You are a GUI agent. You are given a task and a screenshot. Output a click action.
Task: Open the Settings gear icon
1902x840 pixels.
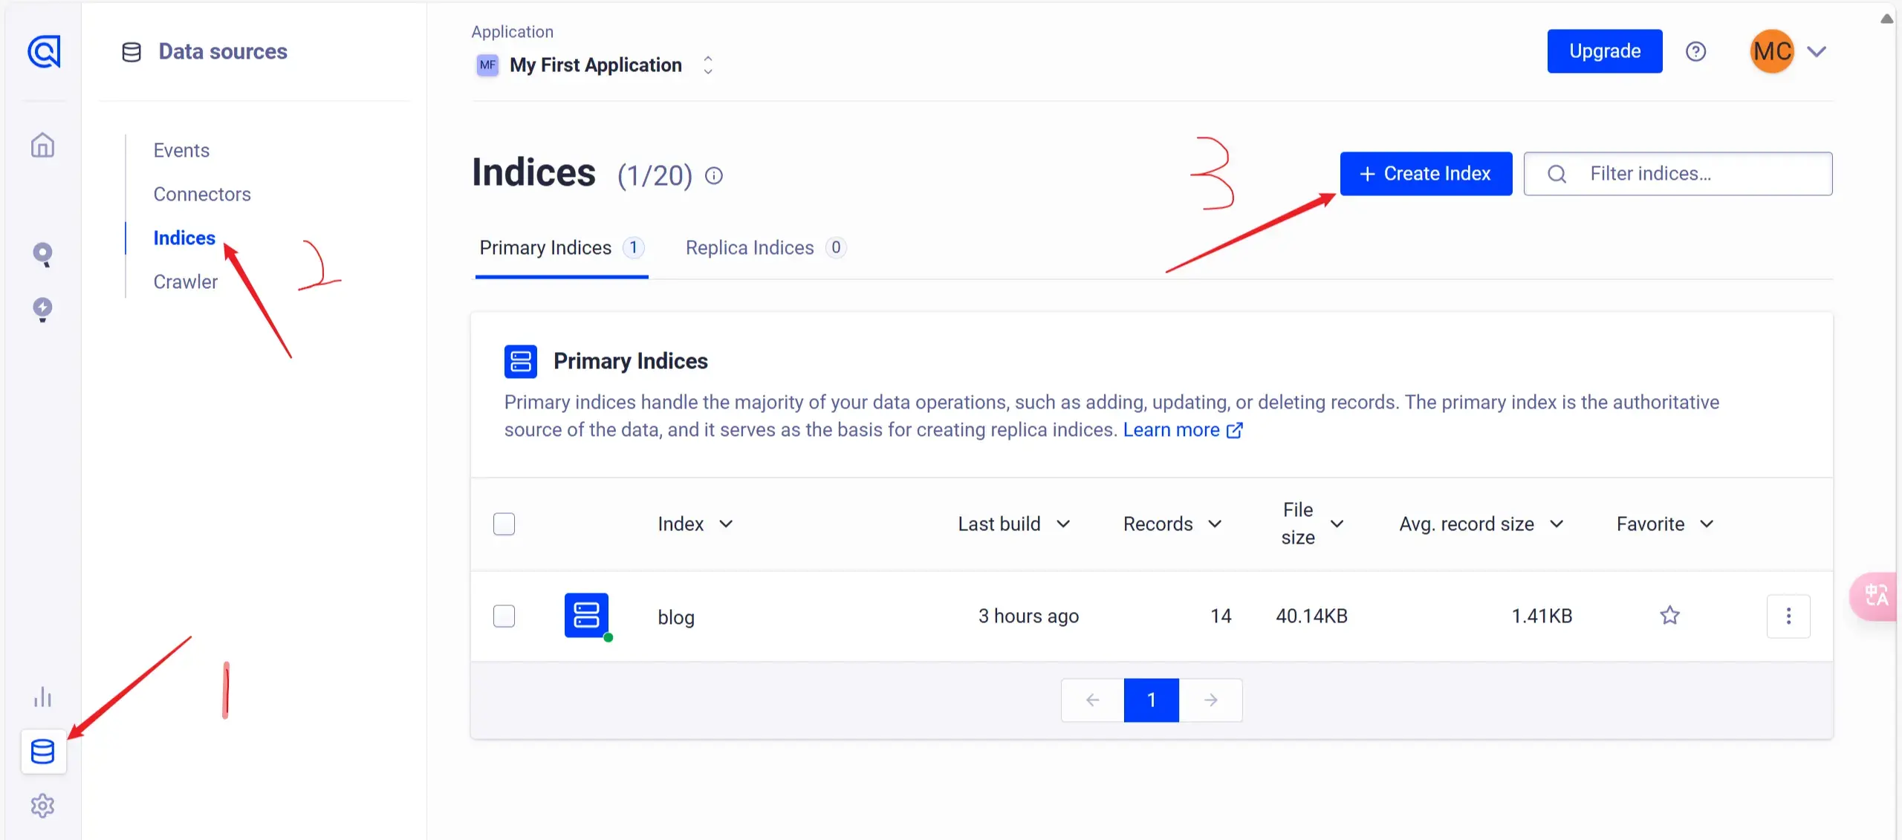[x=43, y=805]
